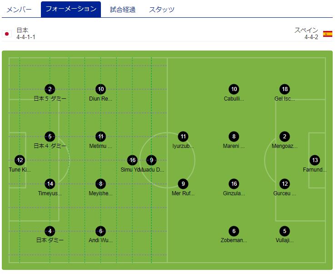This screenshot has width=335, height=274.
Task: Select Spain goalkeeper number 13 marker
Action: click(x=315, y=160)
